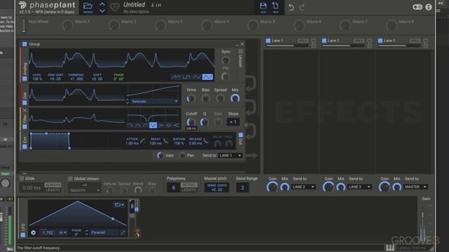Save the preset with the floppy icon
Image resolution: width=449 pixels, height=252 pixels.
pyautogui.click(x=263, y=6)
